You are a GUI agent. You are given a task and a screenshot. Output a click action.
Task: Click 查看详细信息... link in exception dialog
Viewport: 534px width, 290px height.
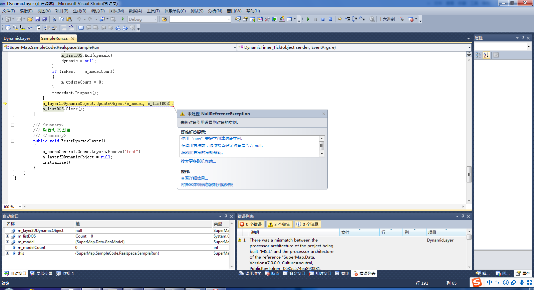click(194, 178)
